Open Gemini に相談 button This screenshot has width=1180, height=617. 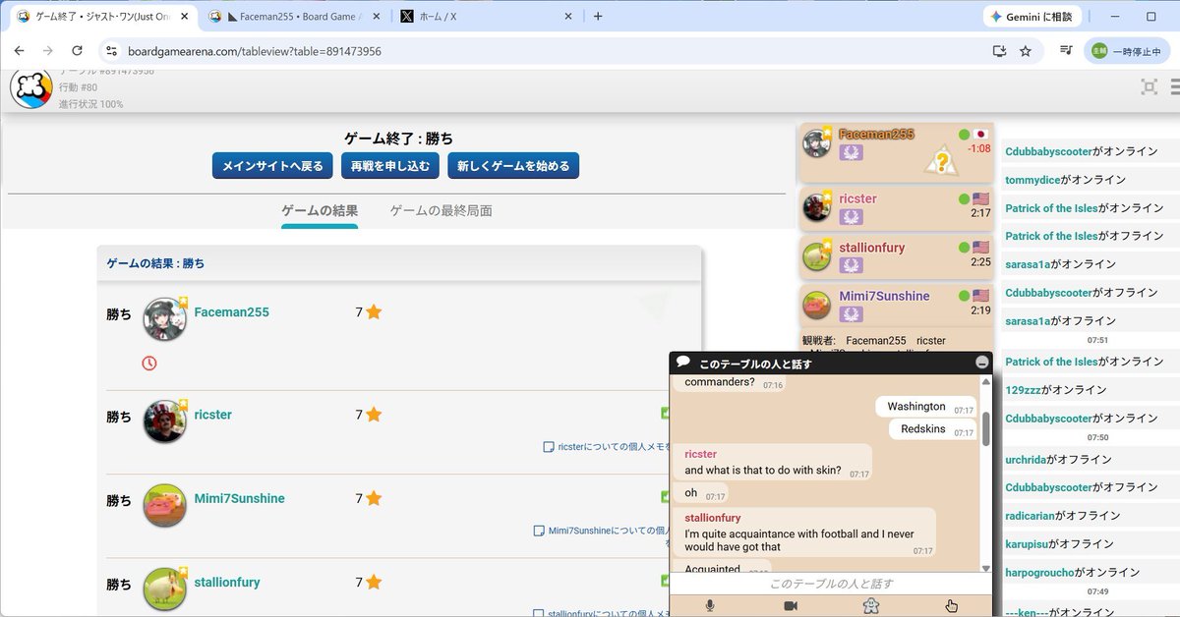pyautogui.click(x=1032, y=17)
